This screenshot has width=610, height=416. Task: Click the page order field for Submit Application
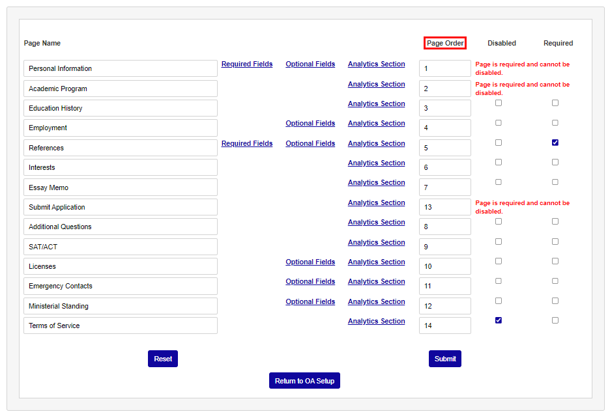click(444, 206)
